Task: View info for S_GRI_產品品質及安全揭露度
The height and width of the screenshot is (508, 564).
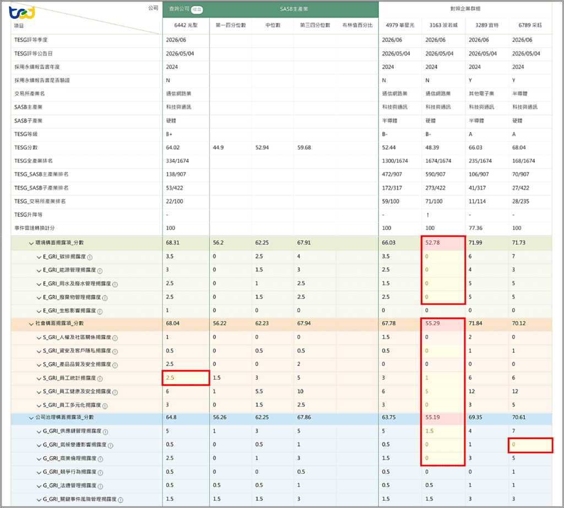Action: tap(115, 365)
